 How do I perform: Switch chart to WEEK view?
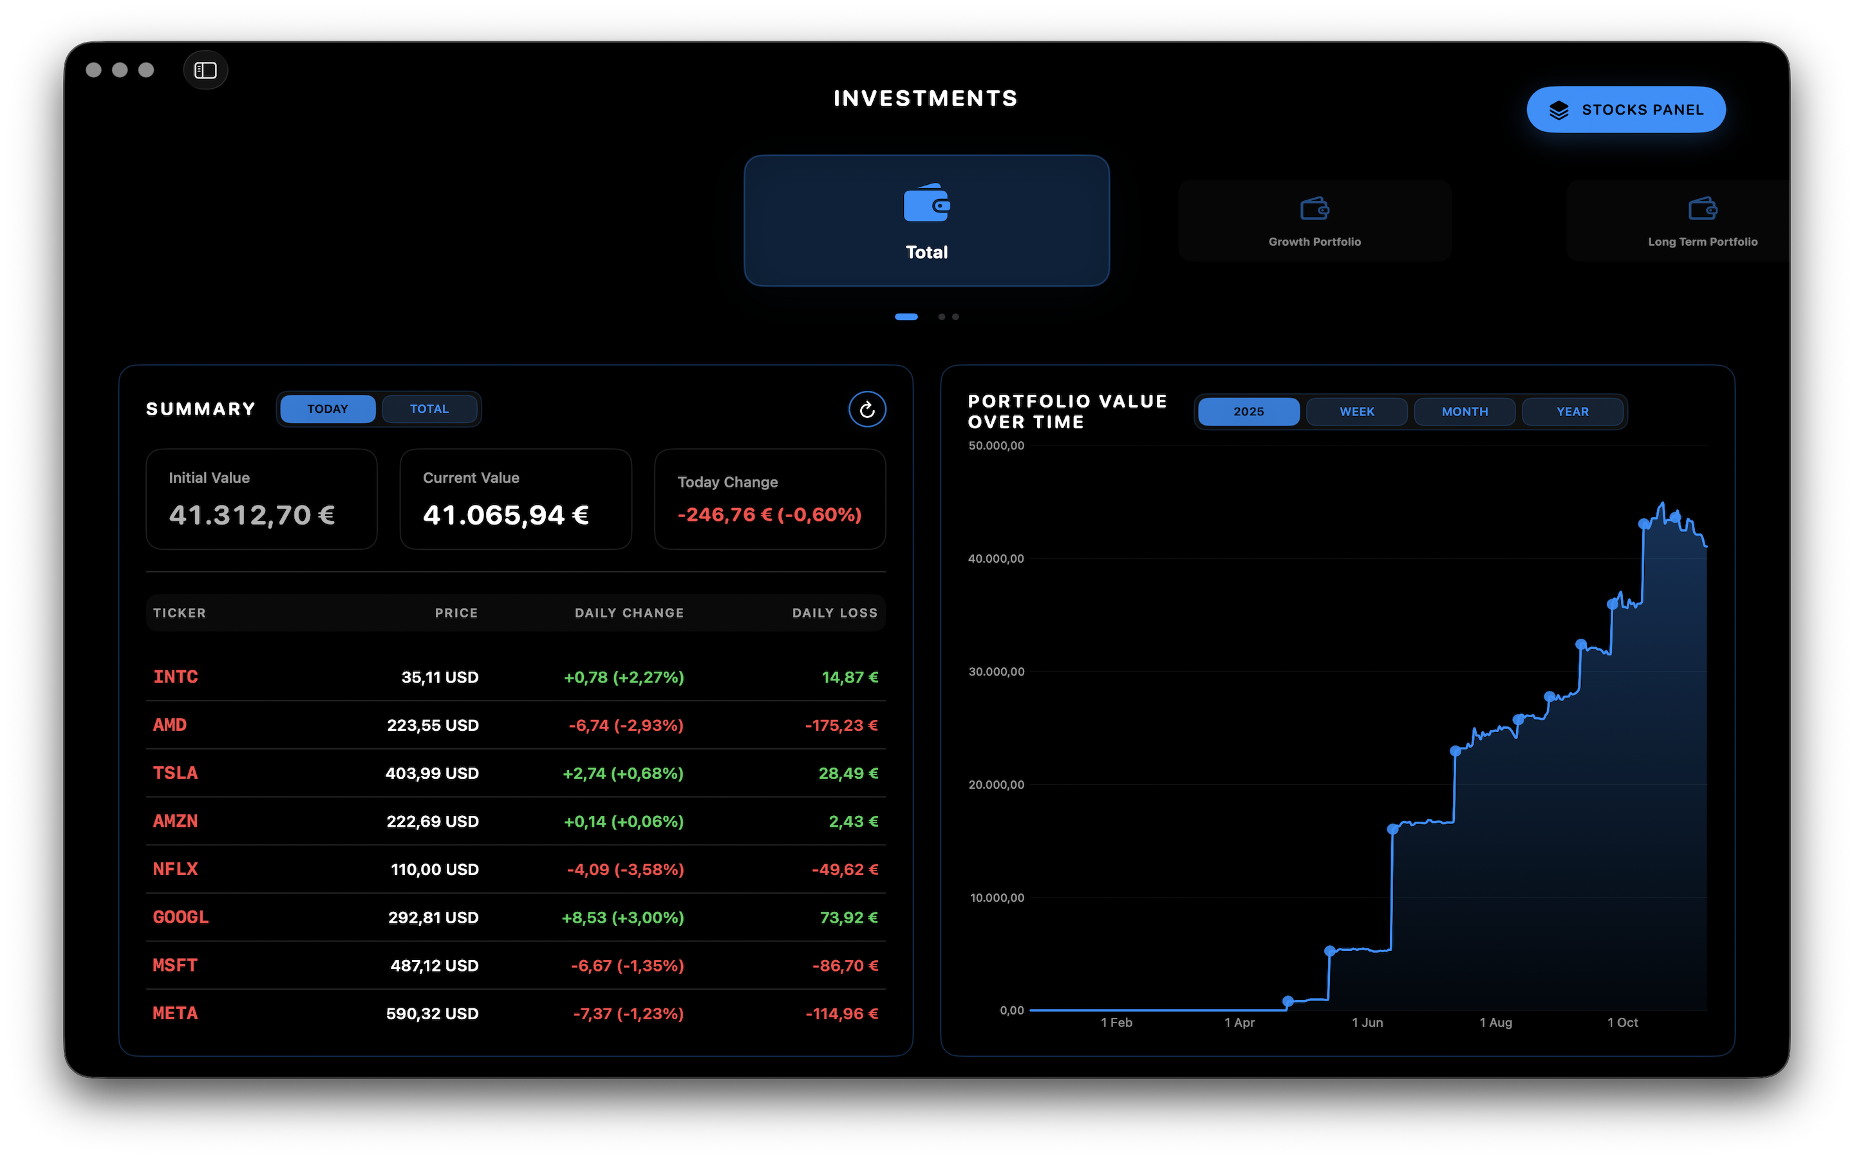(x=1356, y=411)
